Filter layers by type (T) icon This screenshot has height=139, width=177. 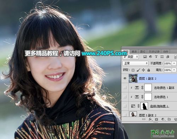tap(156, 57)
